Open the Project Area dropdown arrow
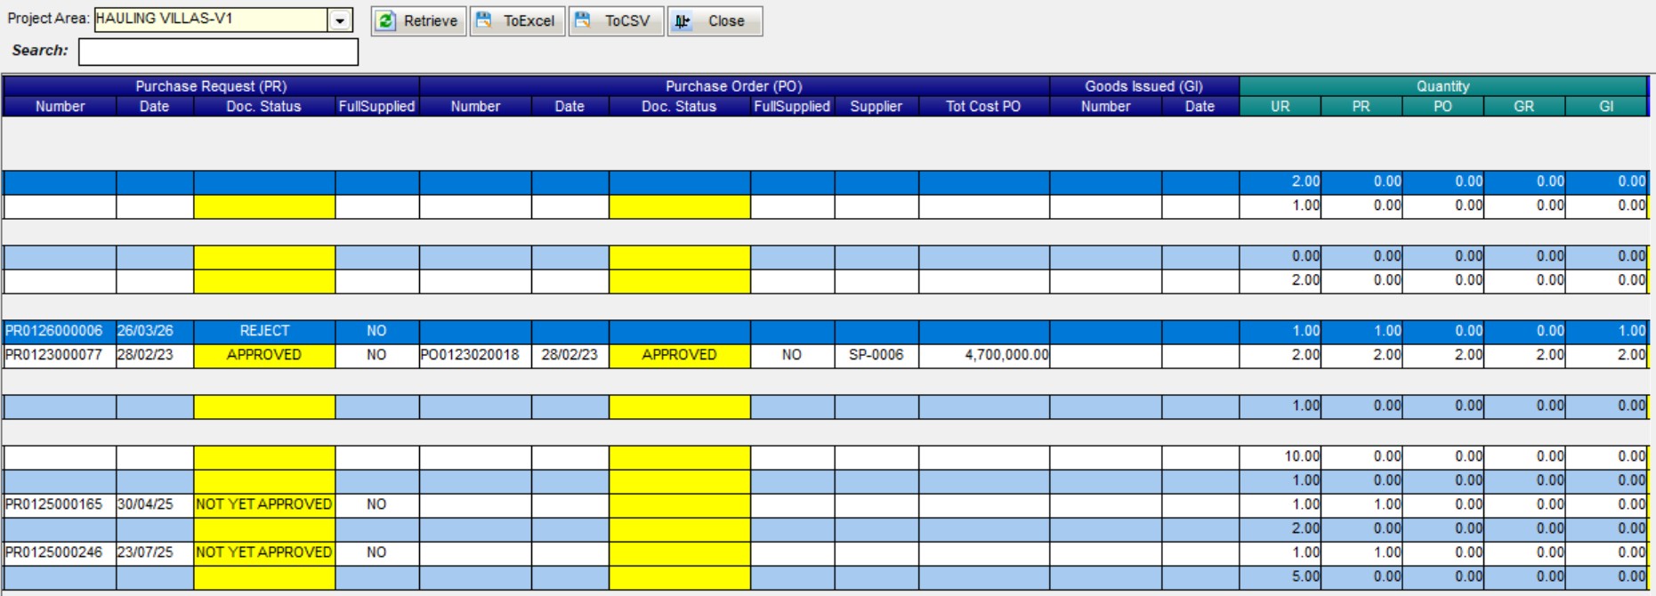 340,20
